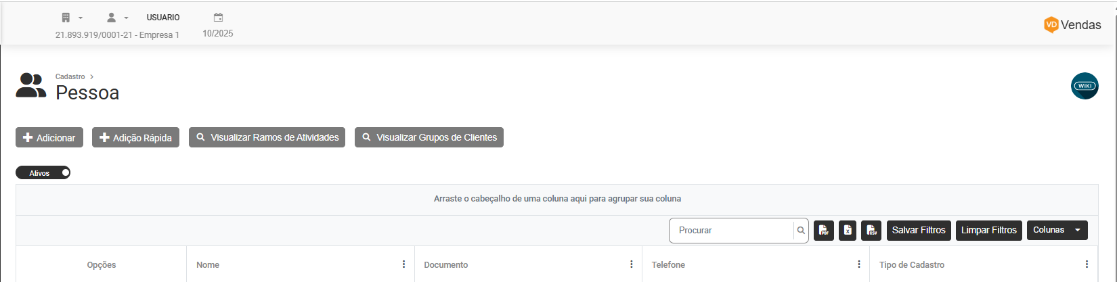Click the Vendas module logo
The image size is (1117, 282).
pos(1072,25)
